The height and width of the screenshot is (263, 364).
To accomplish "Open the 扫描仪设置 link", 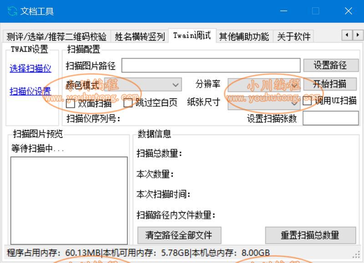I will (x=30, y=91).
